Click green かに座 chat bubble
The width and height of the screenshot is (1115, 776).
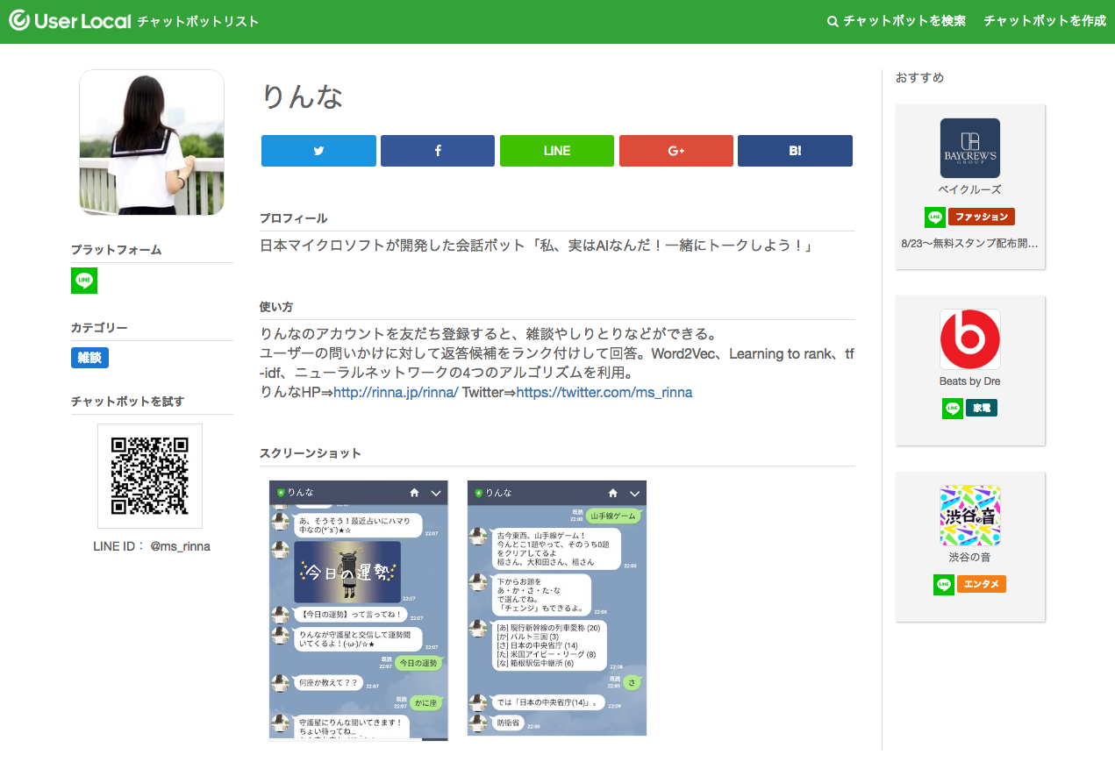point(426,703)
